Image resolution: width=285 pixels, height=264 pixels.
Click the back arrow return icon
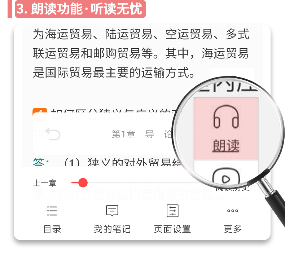(x=53, y=134)
